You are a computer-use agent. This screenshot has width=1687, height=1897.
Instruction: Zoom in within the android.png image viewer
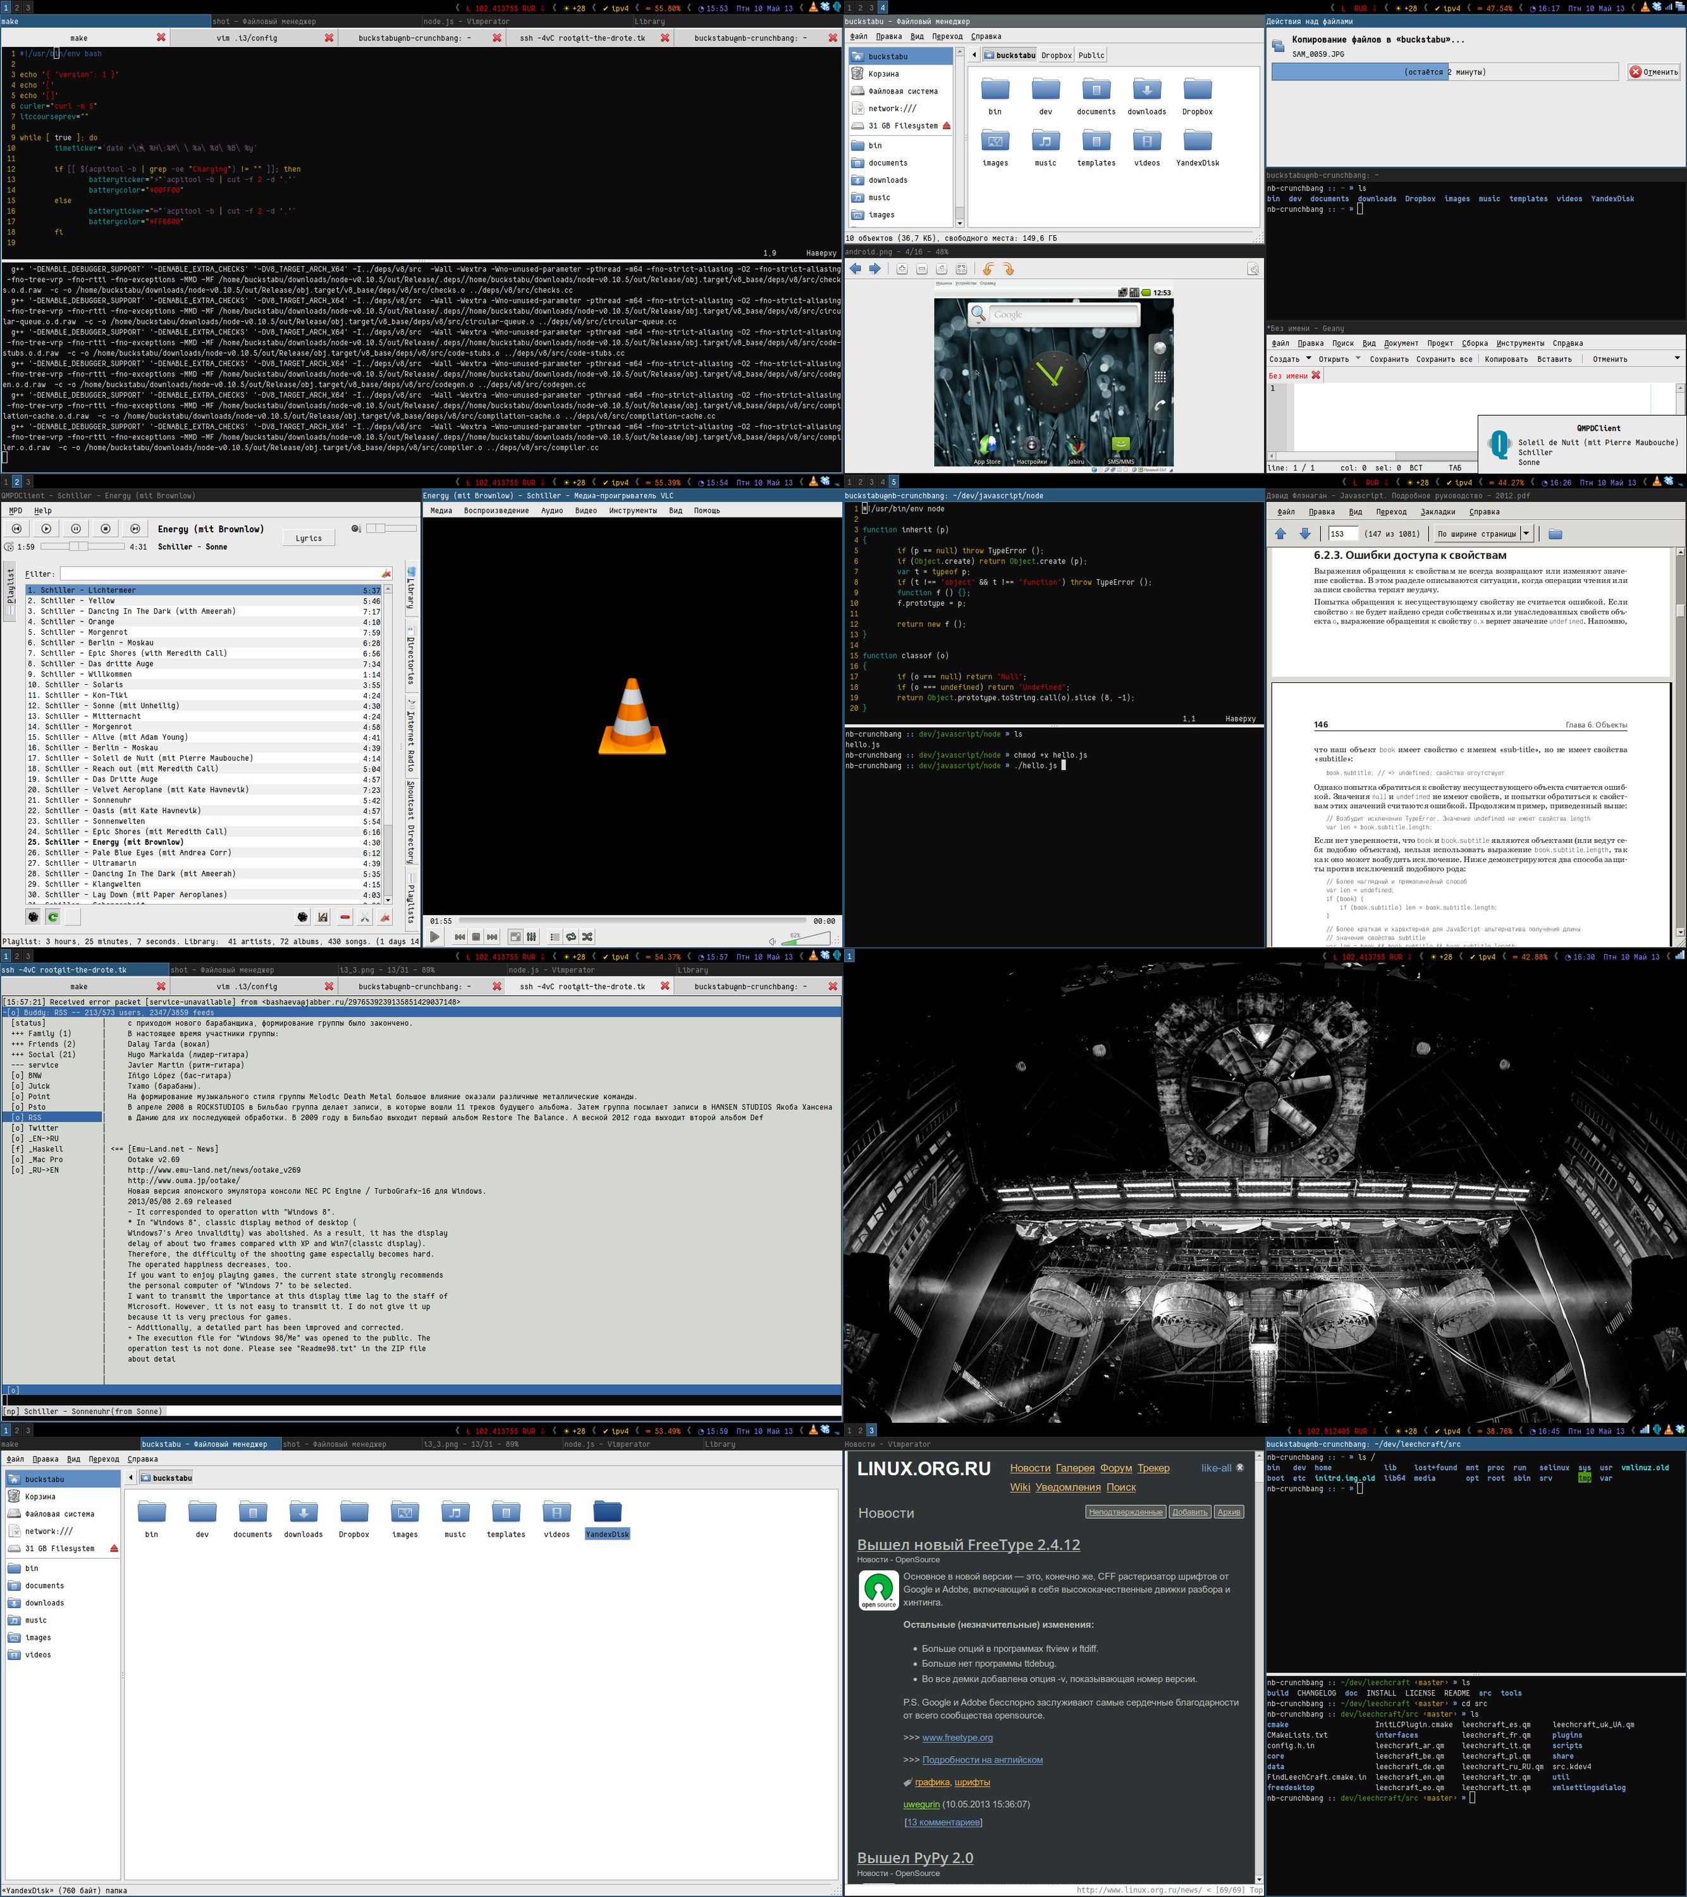pos(902,269)
